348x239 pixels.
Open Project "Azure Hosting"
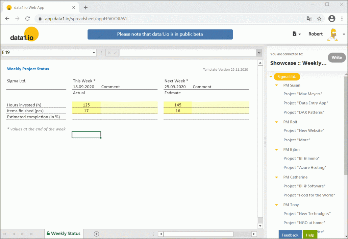coord(305,167)
